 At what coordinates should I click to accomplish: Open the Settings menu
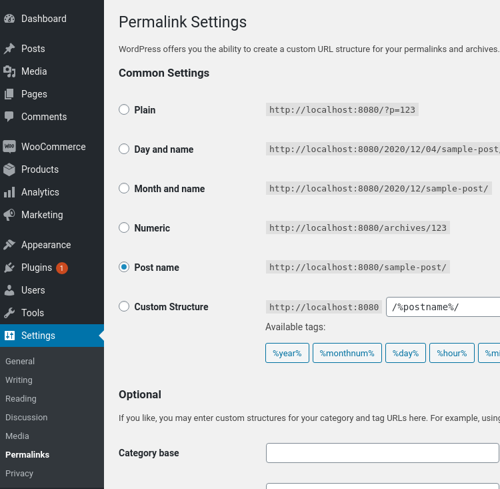click(52, 336)
